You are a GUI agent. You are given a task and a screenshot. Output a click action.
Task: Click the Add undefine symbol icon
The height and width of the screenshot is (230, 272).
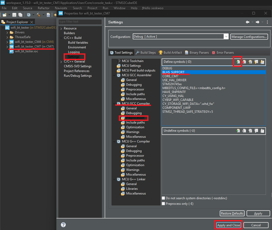pos(238,131)
